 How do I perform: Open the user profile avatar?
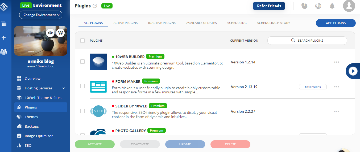click(349, 6)
